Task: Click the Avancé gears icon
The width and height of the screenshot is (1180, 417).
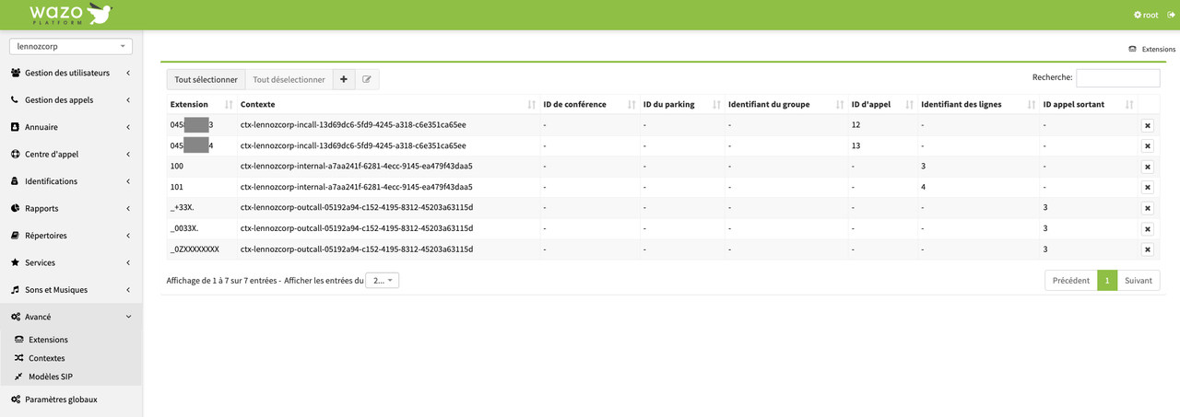Action: (x=16, y=317)
